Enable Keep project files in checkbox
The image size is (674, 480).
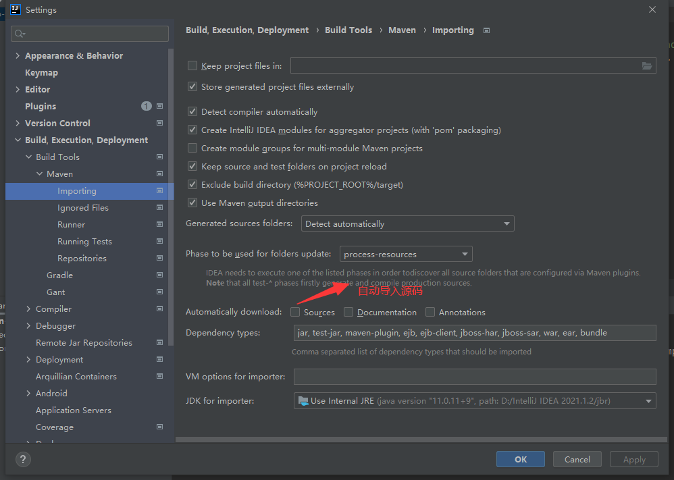[x=192, y=65]
